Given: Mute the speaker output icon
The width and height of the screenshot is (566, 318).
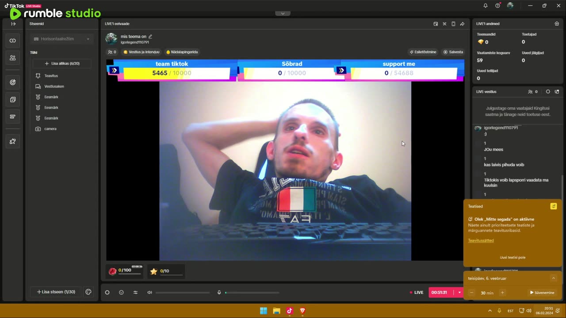Looking at the screenshot, I should [149, 292].
